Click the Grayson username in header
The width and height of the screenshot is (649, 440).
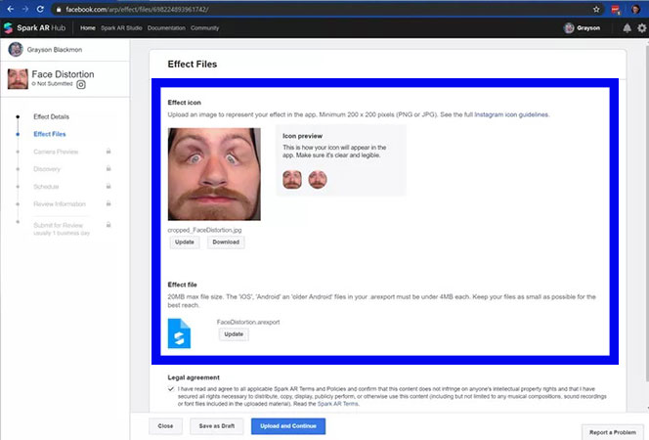tap(588, 27)
